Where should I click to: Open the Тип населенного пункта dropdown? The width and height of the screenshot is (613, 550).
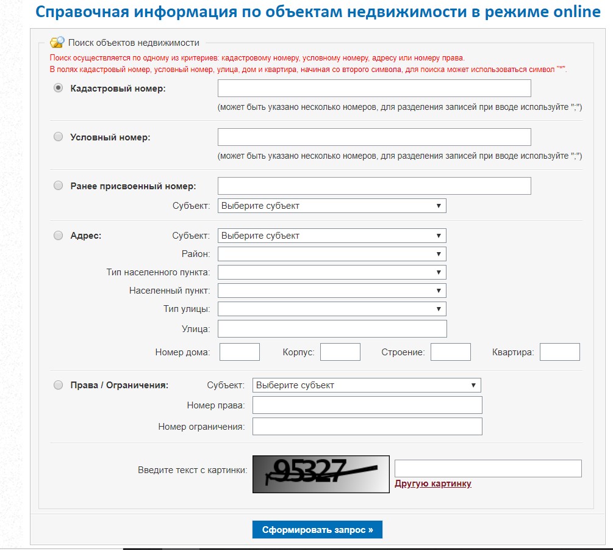332,272
